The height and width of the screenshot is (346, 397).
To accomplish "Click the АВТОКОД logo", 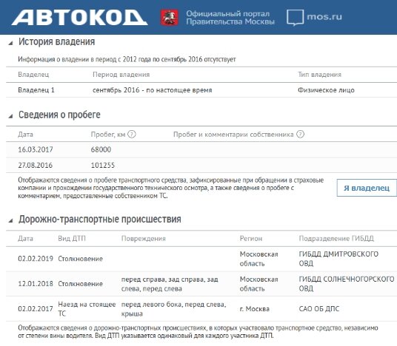I will (x=79, y=18).
